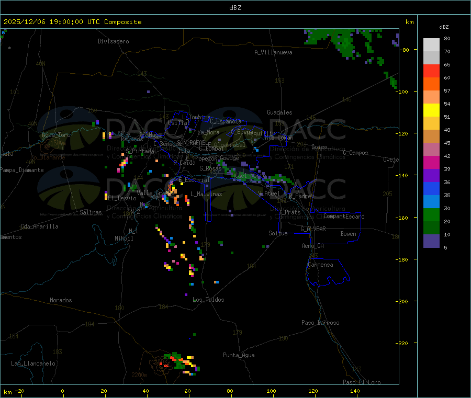471x398 pixels.
Task: Click the '100' tick on the horizontal axis
Action: (x=271, y=391)
